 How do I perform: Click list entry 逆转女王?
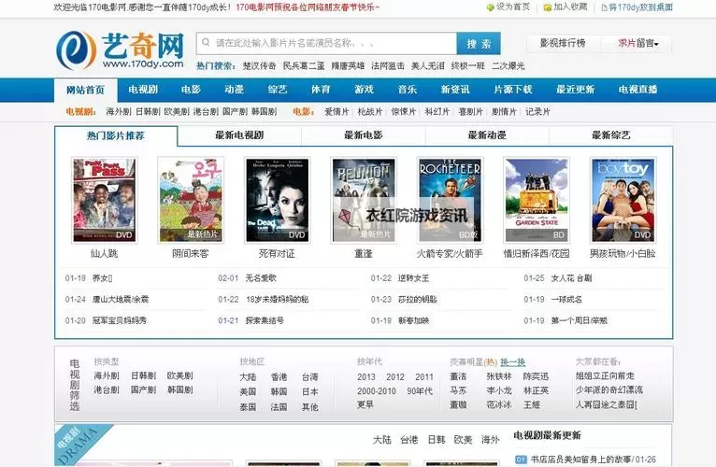coord(413,278)
